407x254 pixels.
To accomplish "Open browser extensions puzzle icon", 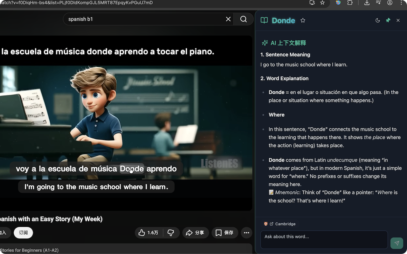I will click(350, 3).
